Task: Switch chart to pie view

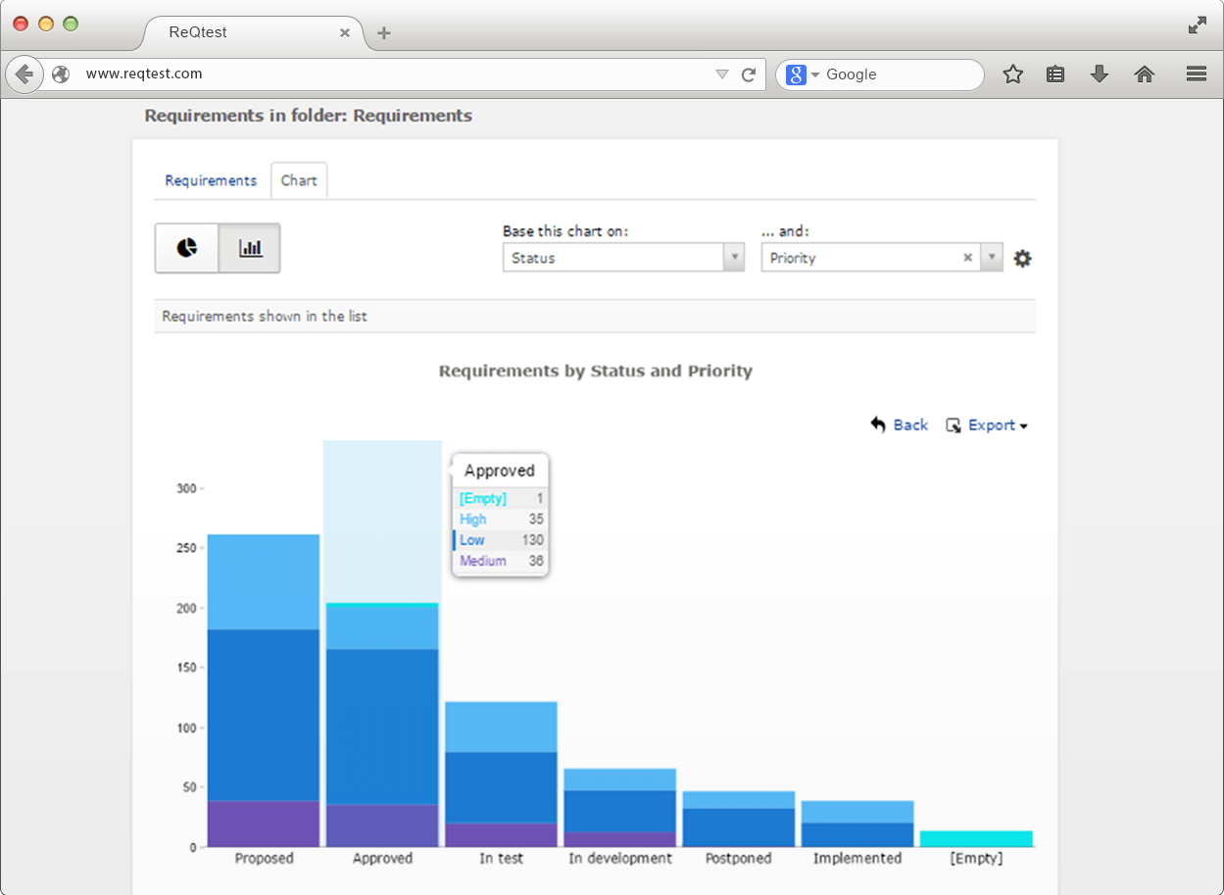Action: tap(186, 248)
